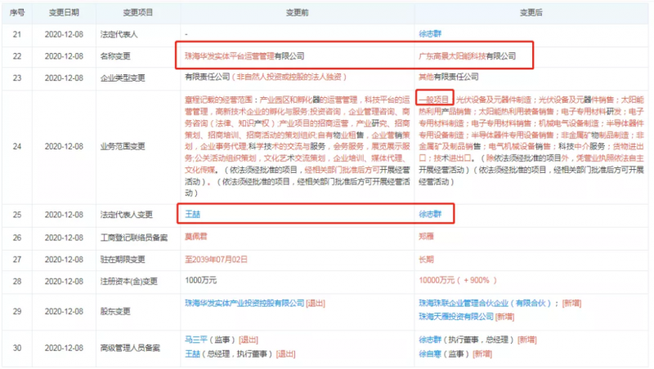Click the underlined 一般项目 text in row 24
This screenshot has height=369, width=654.
click(x=434, y=98)
